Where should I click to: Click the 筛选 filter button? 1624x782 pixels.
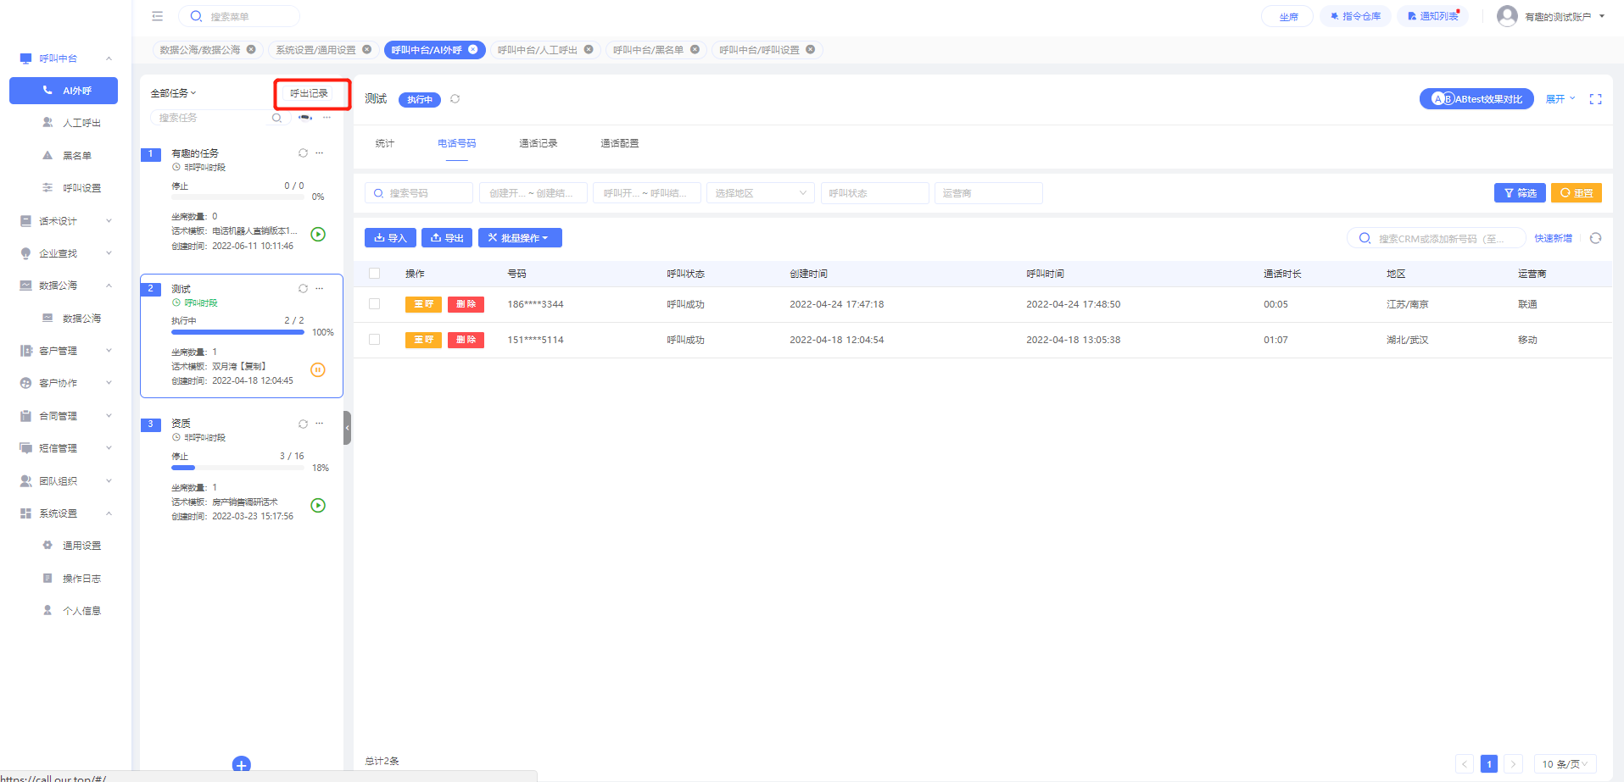click(x=1520, y=193)
